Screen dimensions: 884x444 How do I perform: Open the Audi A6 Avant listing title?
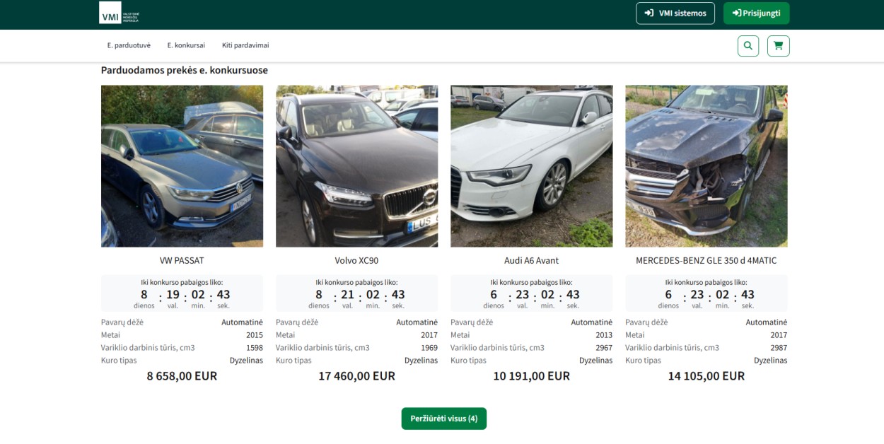pos(531,260)
